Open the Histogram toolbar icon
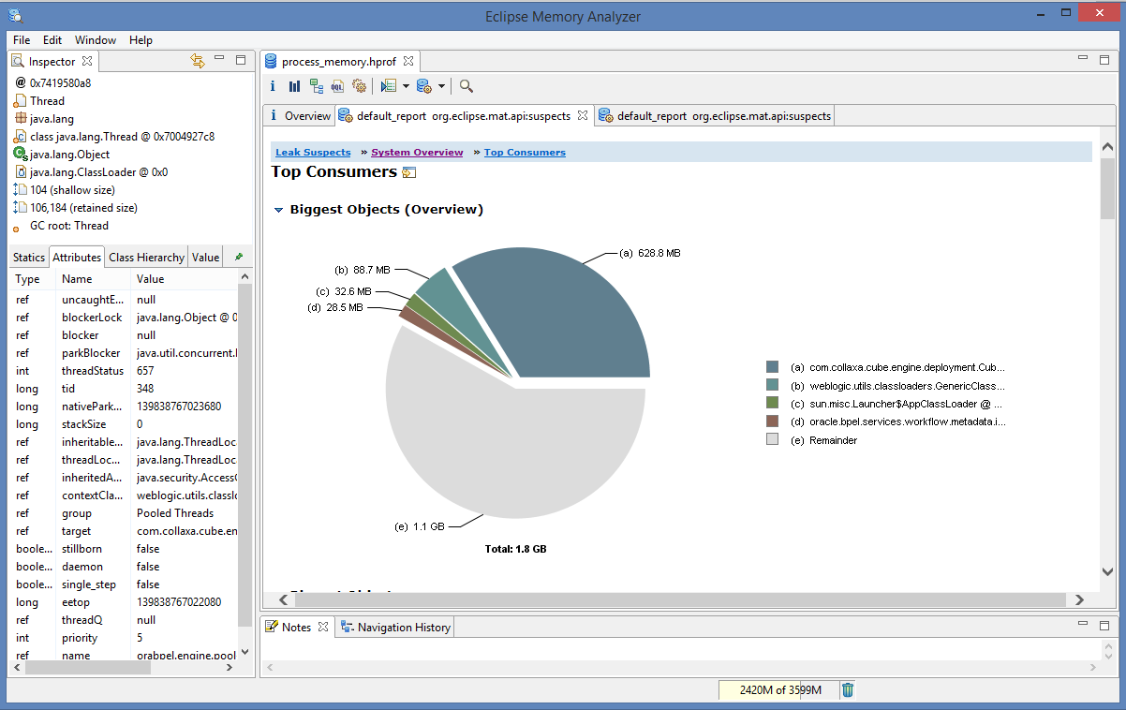Image resolution: width=1126 pixels, height=710 pixels. point(294,86)
